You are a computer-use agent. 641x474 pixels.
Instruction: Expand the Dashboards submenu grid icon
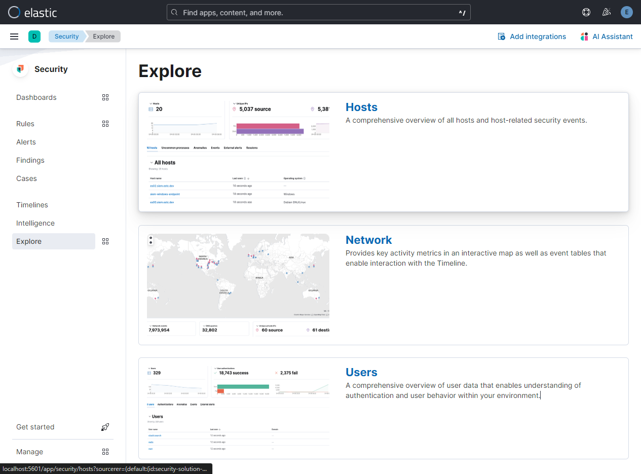pyautogui.click(x=105, y=97)
